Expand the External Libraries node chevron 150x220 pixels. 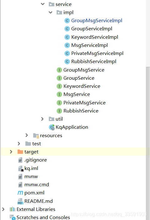3,209
